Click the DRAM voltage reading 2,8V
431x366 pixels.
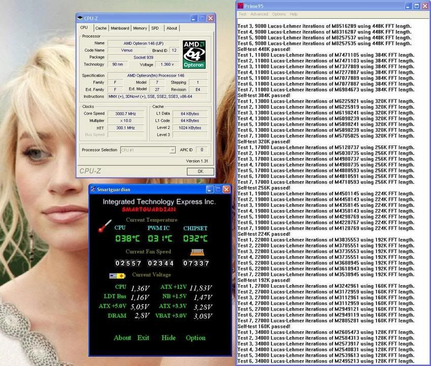(142, 316)
